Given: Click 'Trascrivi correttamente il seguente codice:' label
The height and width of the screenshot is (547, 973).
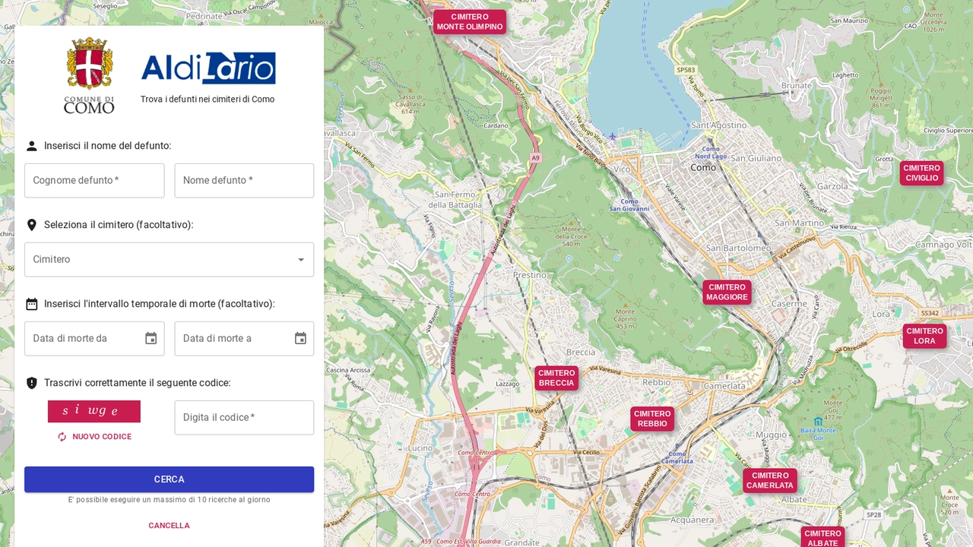Looking at the screenshot, I should 138,383.
